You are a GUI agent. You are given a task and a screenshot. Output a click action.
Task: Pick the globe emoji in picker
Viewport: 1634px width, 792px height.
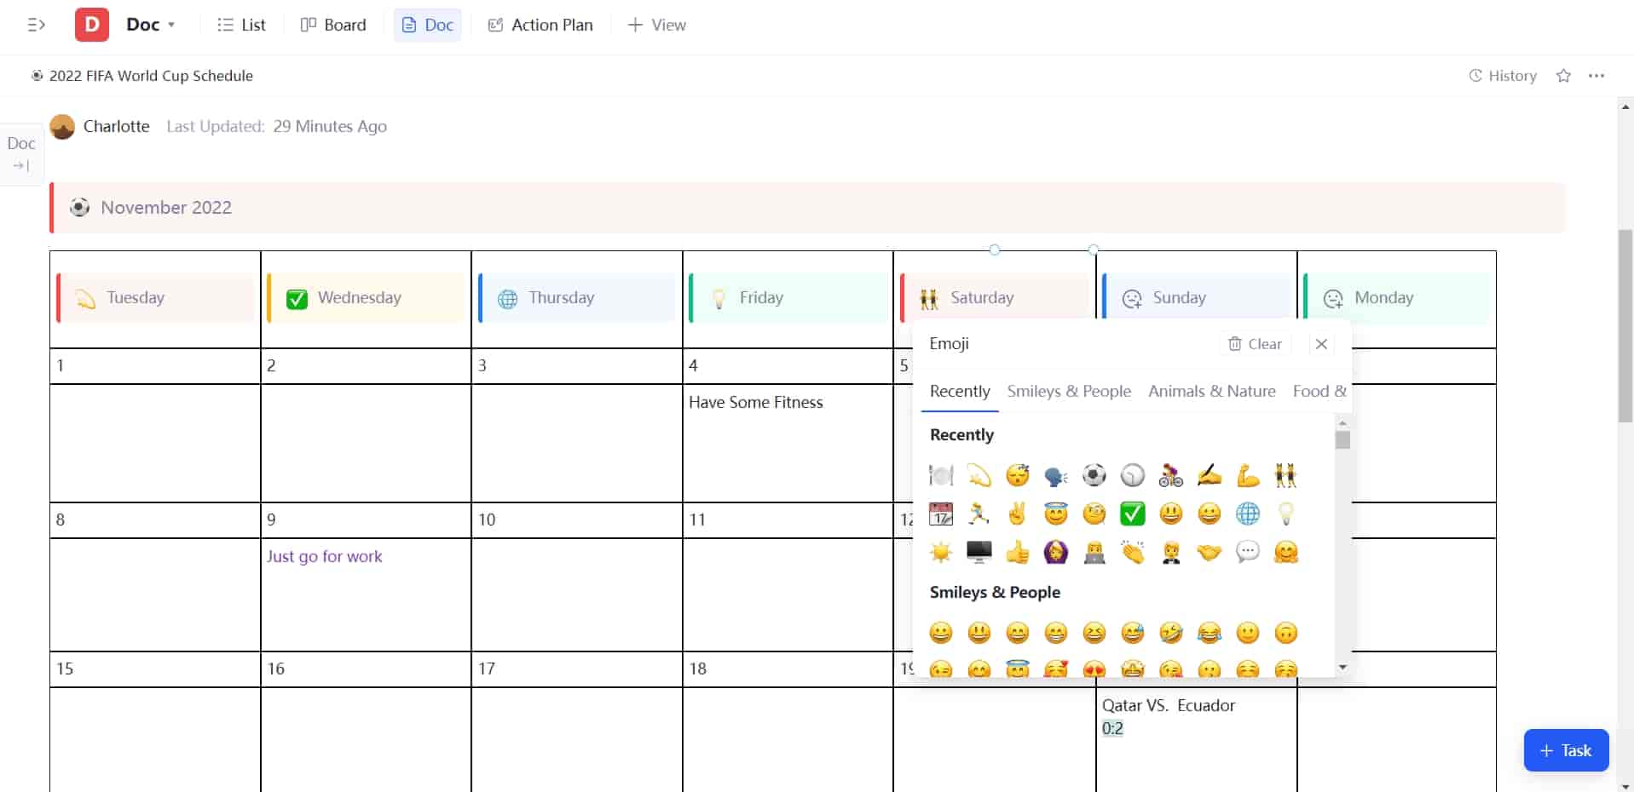1248,514
